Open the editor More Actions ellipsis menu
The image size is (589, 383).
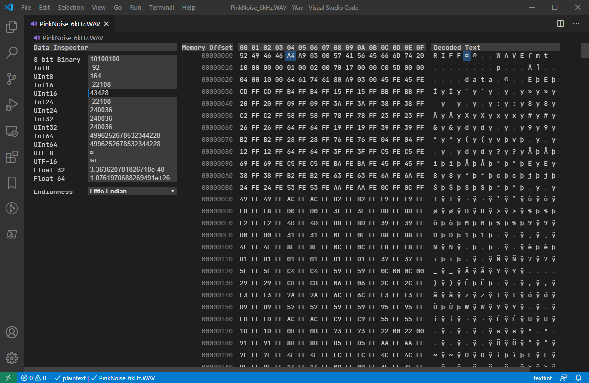pyautogui.click(x=576, y=23)
